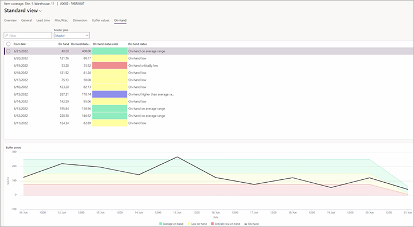Viewport: 414px width, 227px height.
Task: Click the On-hand value 220.38
Action: click(64, 116)
